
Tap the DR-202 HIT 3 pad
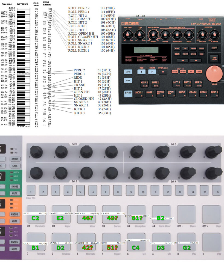(x=198, y=84)
